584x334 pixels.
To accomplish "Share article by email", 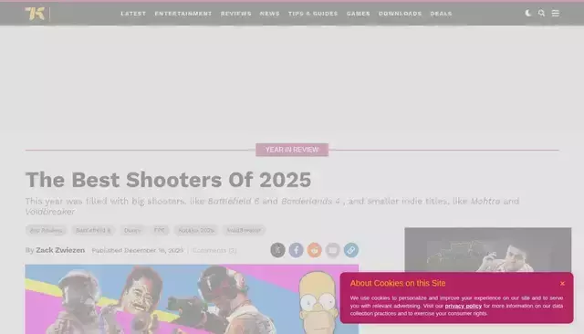I will pyautogui.click(x=332, y=250).
